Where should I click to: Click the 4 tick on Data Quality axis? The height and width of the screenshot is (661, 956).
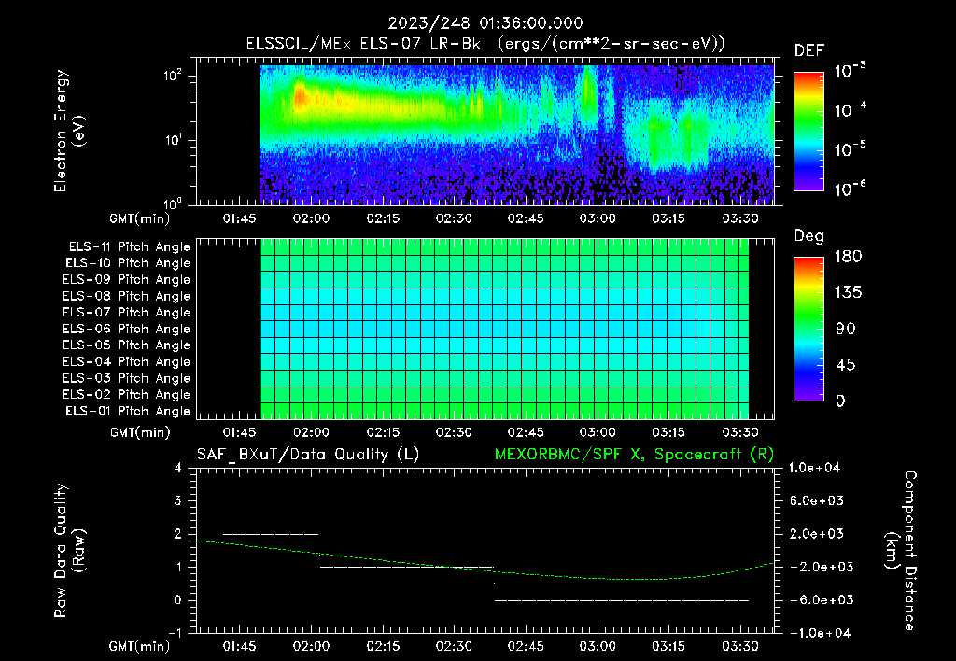pyautogui.click(x=177, y=469)
